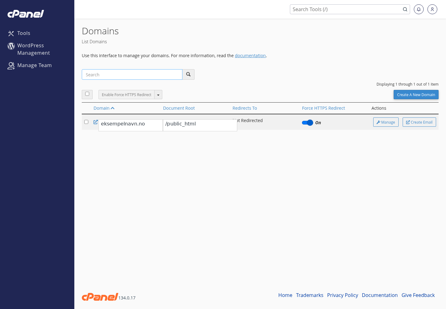Click inside the domain search field

(132, 74)
